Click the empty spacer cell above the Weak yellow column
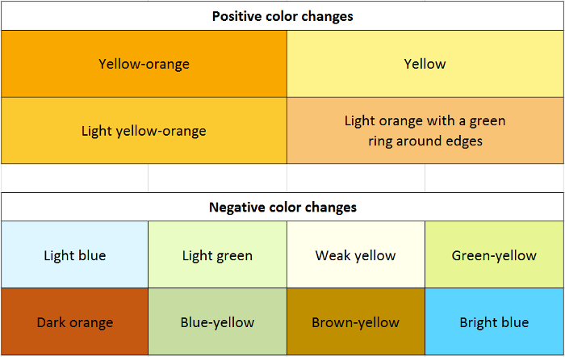Image resolution: width=565 pixels, height=357 pixels. click(x=355, y=178)
